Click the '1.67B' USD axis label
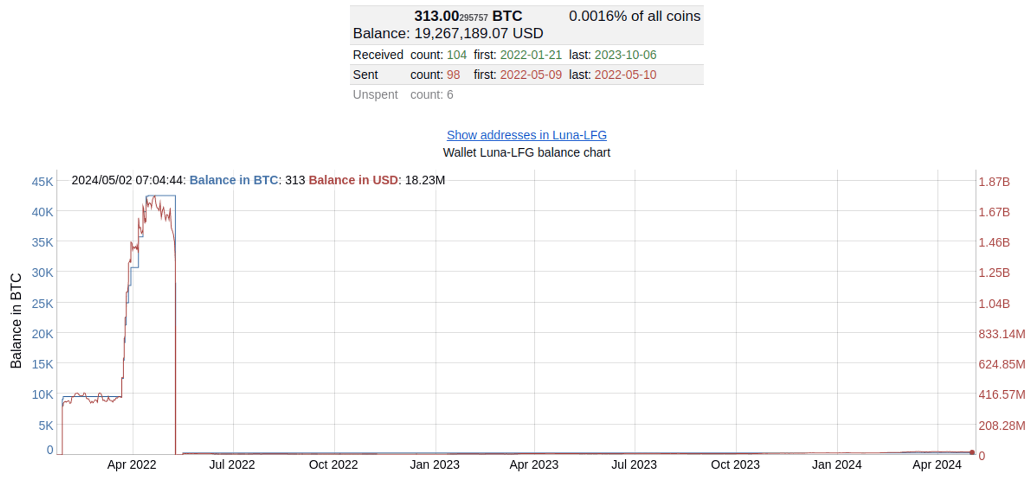The width and height of the screenshot is (1029, 477). (x=994, y=212)
